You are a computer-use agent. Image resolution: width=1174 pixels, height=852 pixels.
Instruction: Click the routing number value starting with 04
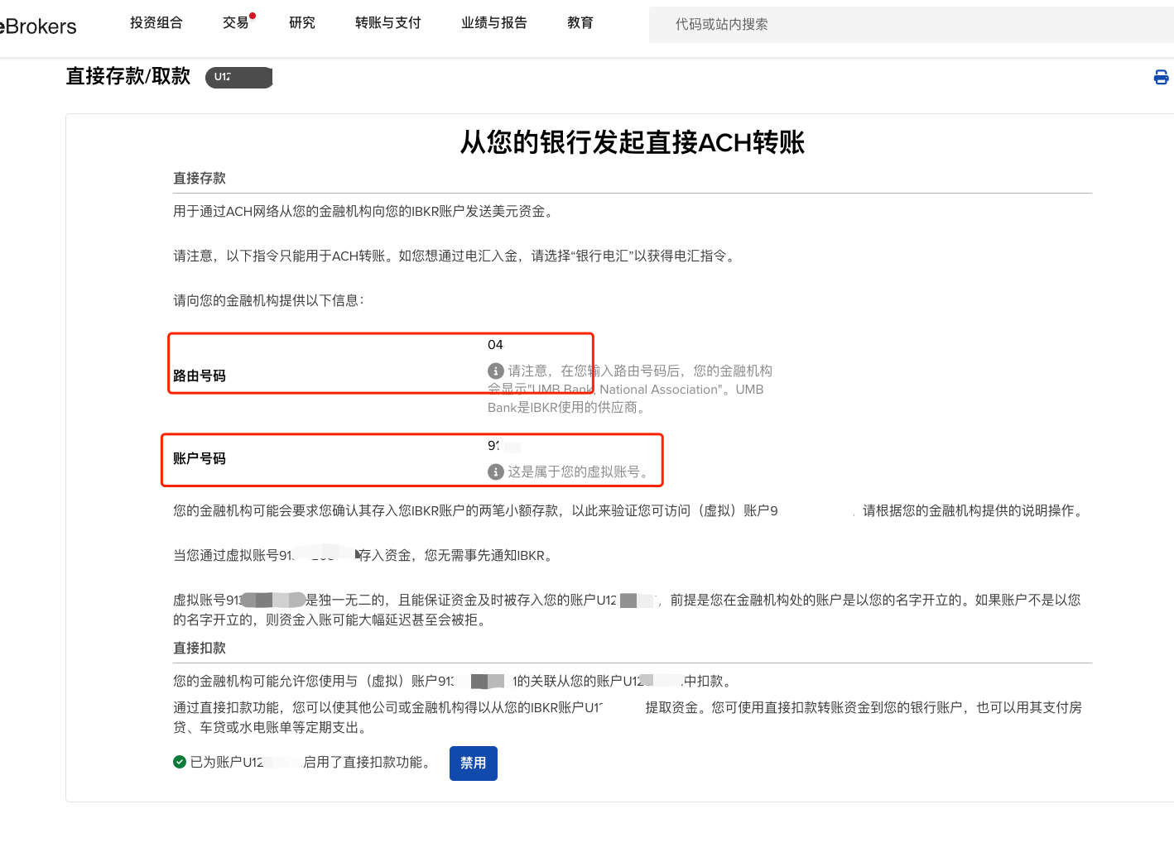coord(495,345)
